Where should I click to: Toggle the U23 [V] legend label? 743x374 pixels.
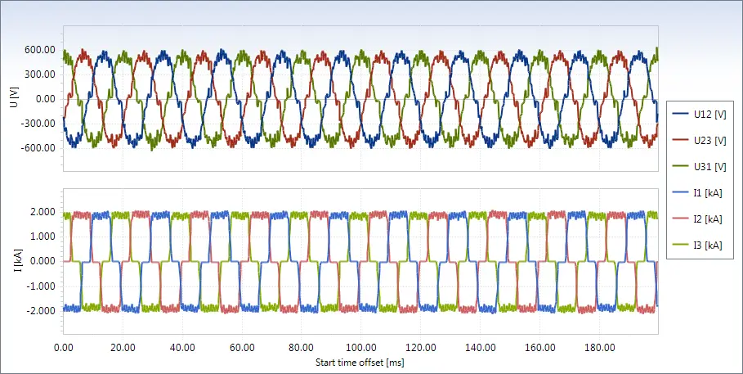[x=709, y=141]
